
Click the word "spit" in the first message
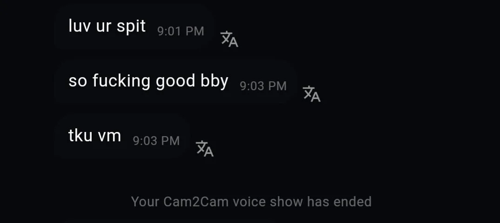(131, 27)
